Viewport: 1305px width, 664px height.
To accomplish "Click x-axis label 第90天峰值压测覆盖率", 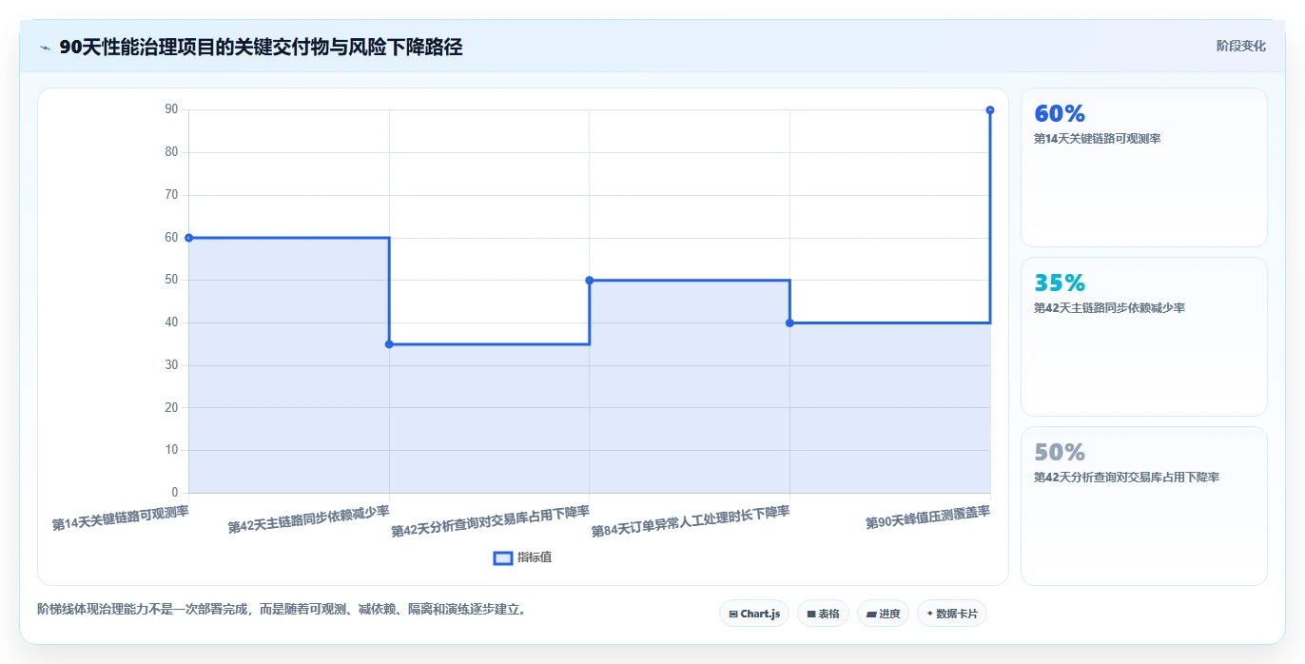I will (928, 518).
